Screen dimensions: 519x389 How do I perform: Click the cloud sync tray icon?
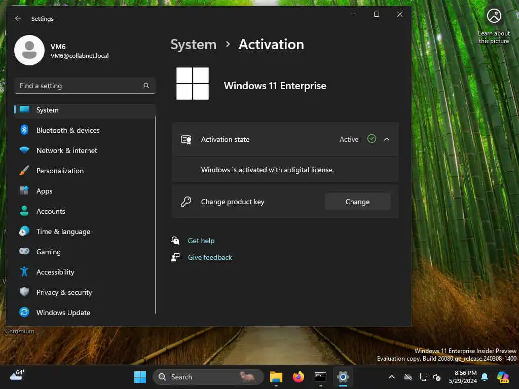408,377
